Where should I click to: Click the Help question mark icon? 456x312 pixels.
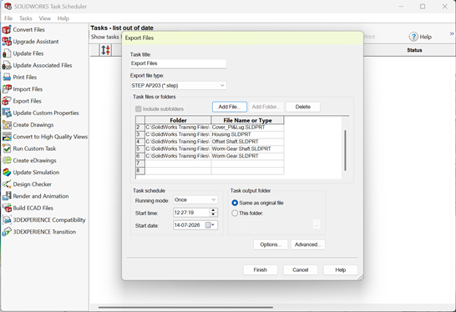coord(413,37)
